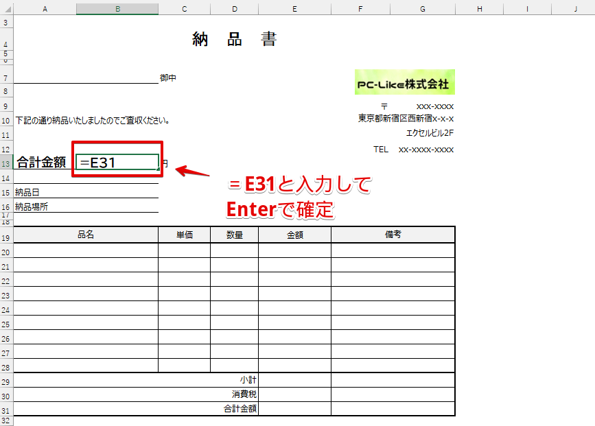Image resolution: width=595 pixels, height=426 pixels.
Task: Select column E header
Action: 295,9
